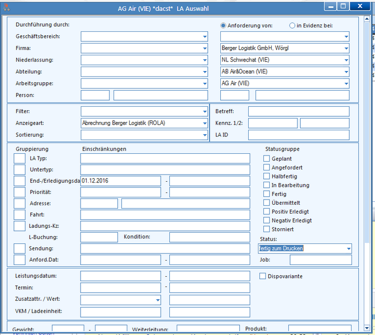This screenshot has height=335, width=375.
Task: Click the vertical scrollbar thumb
Action: click(367, 133)
